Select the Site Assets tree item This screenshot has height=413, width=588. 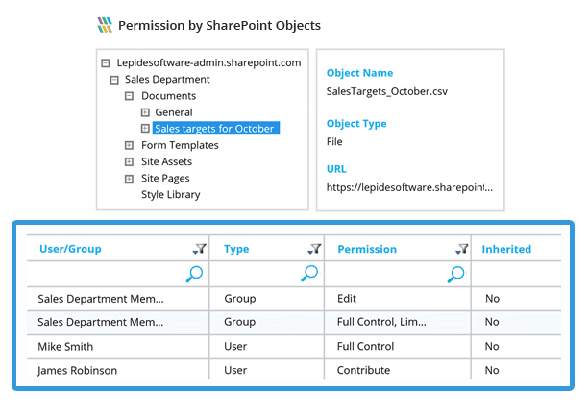(166, 161)
